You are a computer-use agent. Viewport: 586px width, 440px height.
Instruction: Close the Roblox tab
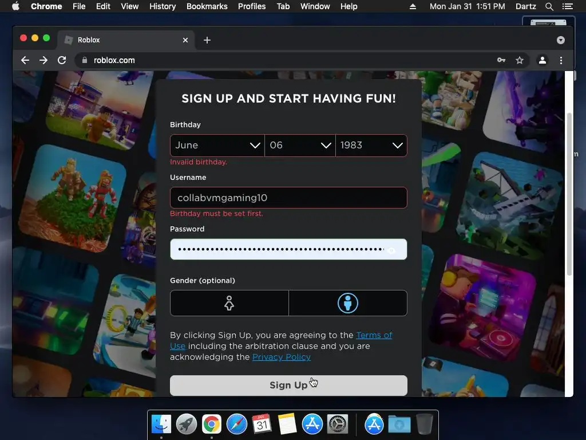point(185,40)
